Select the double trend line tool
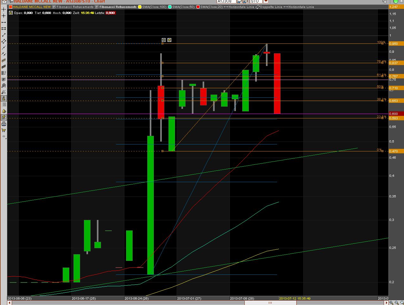 4,41
